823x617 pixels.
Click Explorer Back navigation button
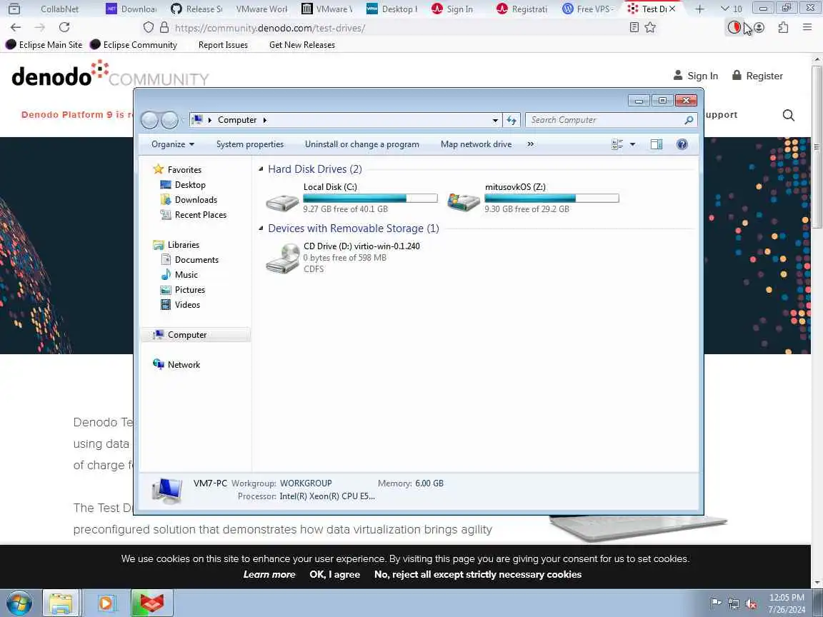(x=149, y=120)
